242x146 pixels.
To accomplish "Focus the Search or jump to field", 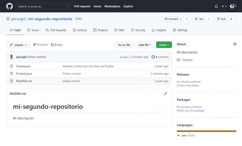I will pos(43,6).
